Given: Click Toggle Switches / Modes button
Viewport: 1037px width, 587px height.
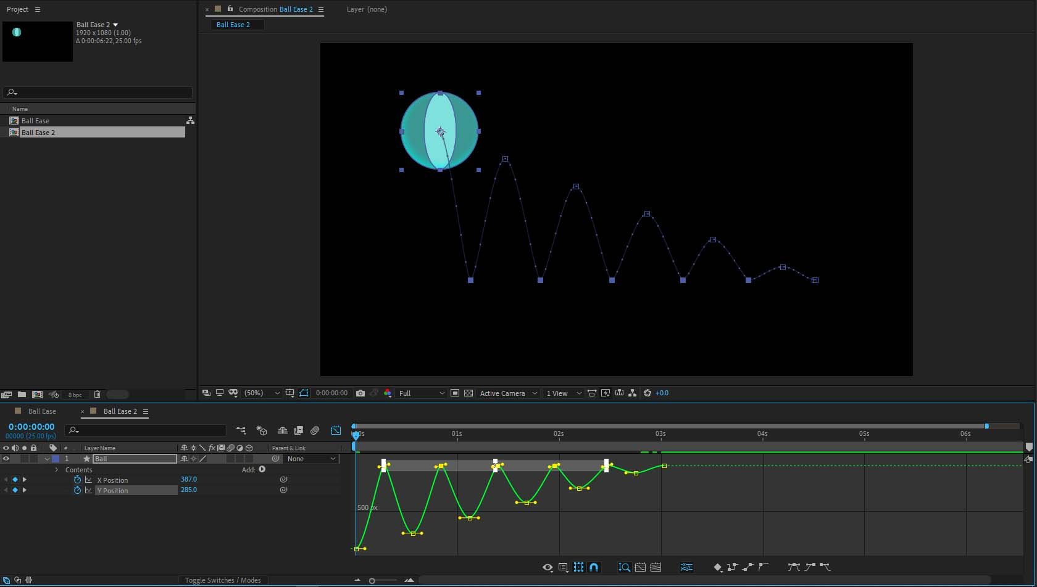Looking at the screenshot, I should (x=223, y=580).
